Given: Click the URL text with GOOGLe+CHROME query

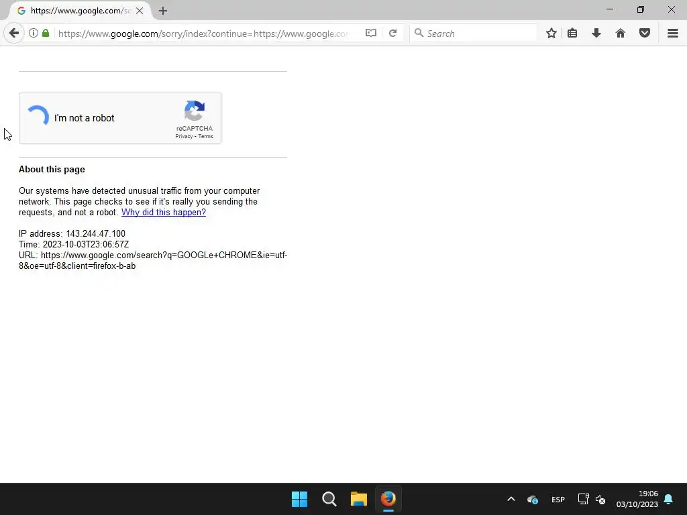Looking at the screenshot, I should (153, 261).
